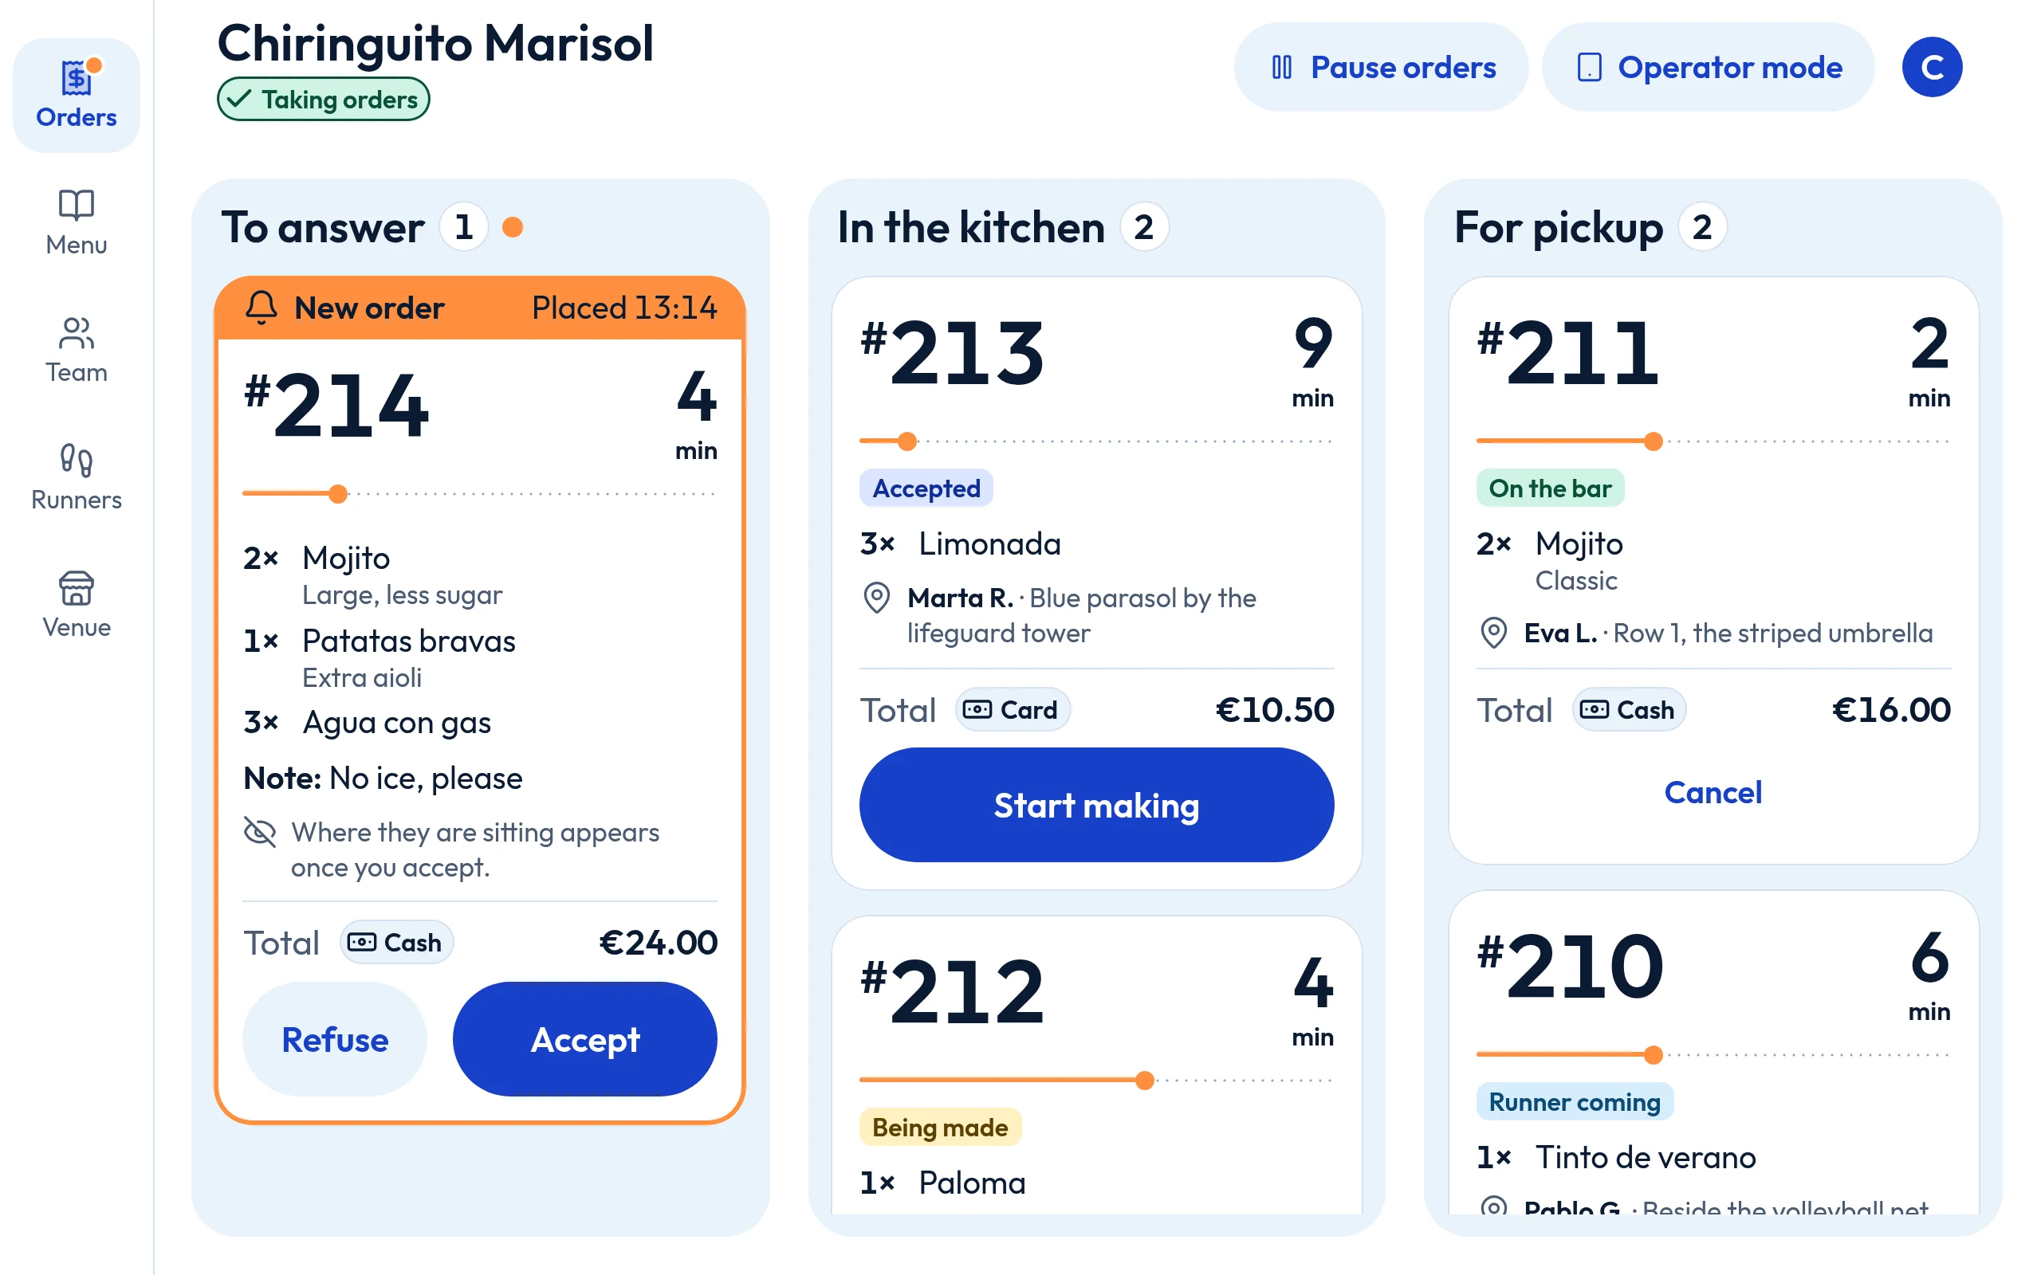Click the Cash payment chip on order #214

click(396, 942)
